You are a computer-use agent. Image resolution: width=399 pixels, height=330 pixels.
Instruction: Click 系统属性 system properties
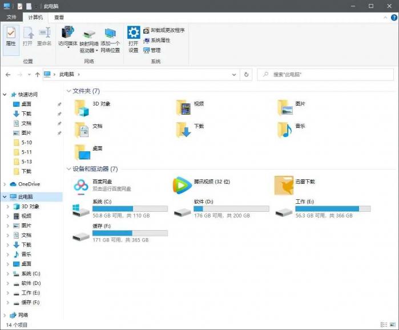pos(157,40)
